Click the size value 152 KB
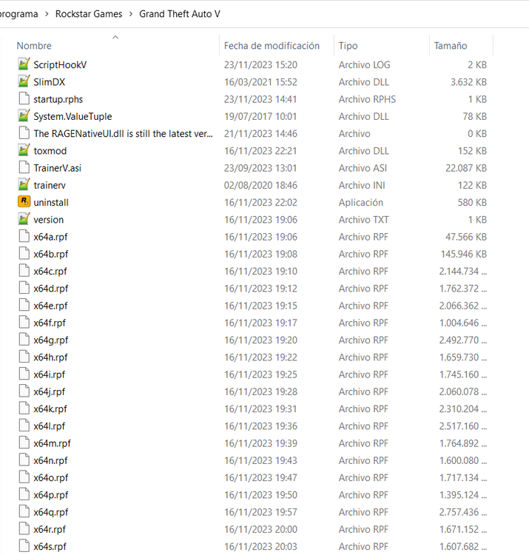The height and width of the screenshot is (555, 529). [x=472, y=151]
